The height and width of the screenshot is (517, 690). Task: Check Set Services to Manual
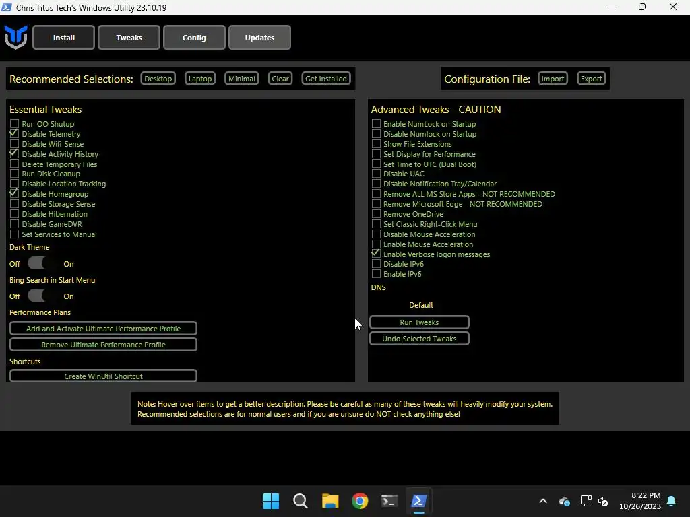point(15,234)
